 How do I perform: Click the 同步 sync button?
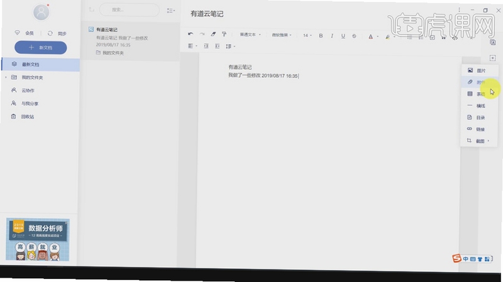click(x=57, y=33)
